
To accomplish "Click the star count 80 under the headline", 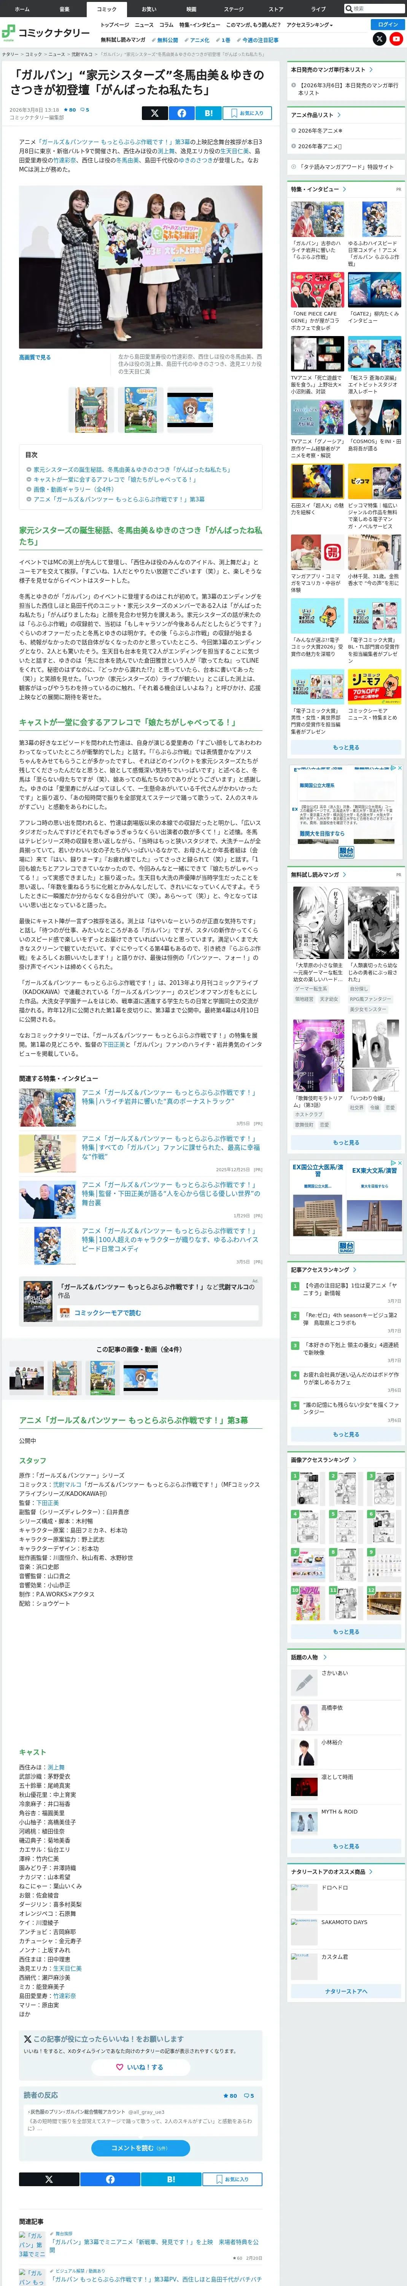I will (69, 110).
